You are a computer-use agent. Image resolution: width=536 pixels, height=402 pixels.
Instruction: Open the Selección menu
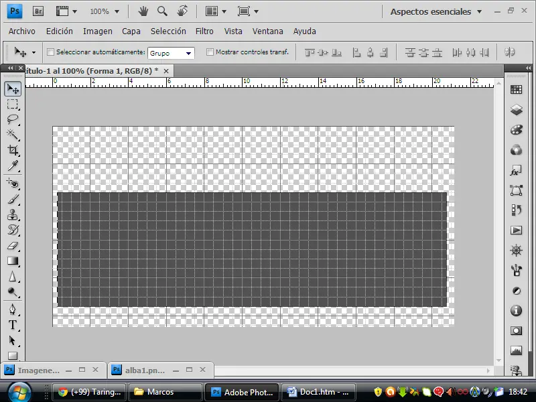click(x=168, y=31)
